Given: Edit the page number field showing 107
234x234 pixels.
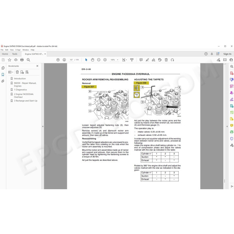Looking at the screenshot, I should coord(71,60).
